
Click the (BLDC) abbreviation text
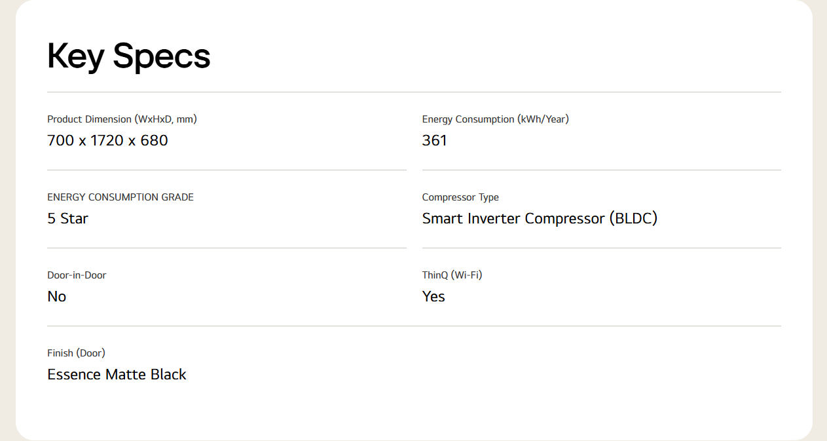(633, 218)
